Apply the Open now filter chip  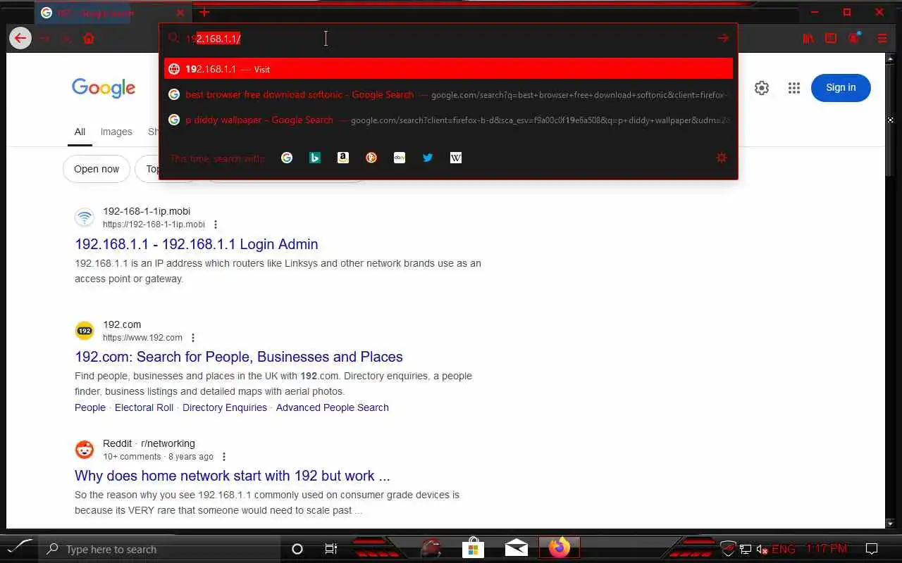tap(97, 169)
